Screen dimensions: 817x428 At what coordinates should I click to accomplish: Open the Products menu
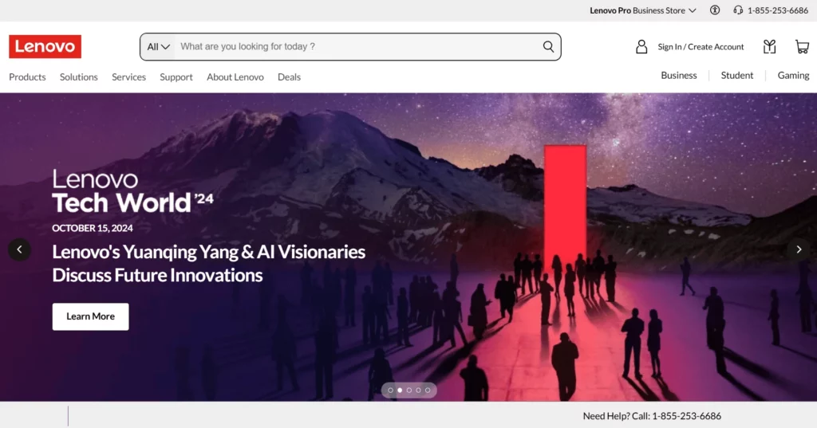pyautogui.click(x=27, y=77)
